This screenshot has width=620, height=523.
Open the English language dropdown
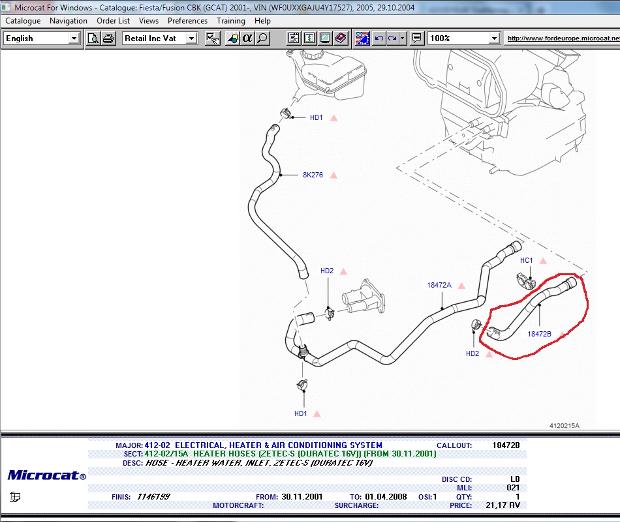pyautogui.click(x=74, y=38)
